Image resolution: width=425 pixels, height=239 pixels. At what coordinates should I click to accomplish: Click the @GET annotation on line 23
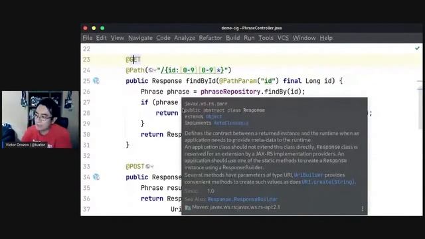click(x=133, y=60)
